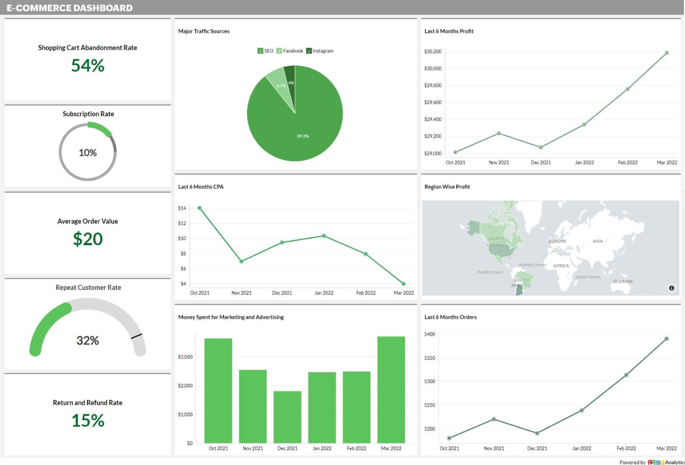Toggle the Facebook legend checkbox off
The image size is (685, 465).
pos(278,51)
